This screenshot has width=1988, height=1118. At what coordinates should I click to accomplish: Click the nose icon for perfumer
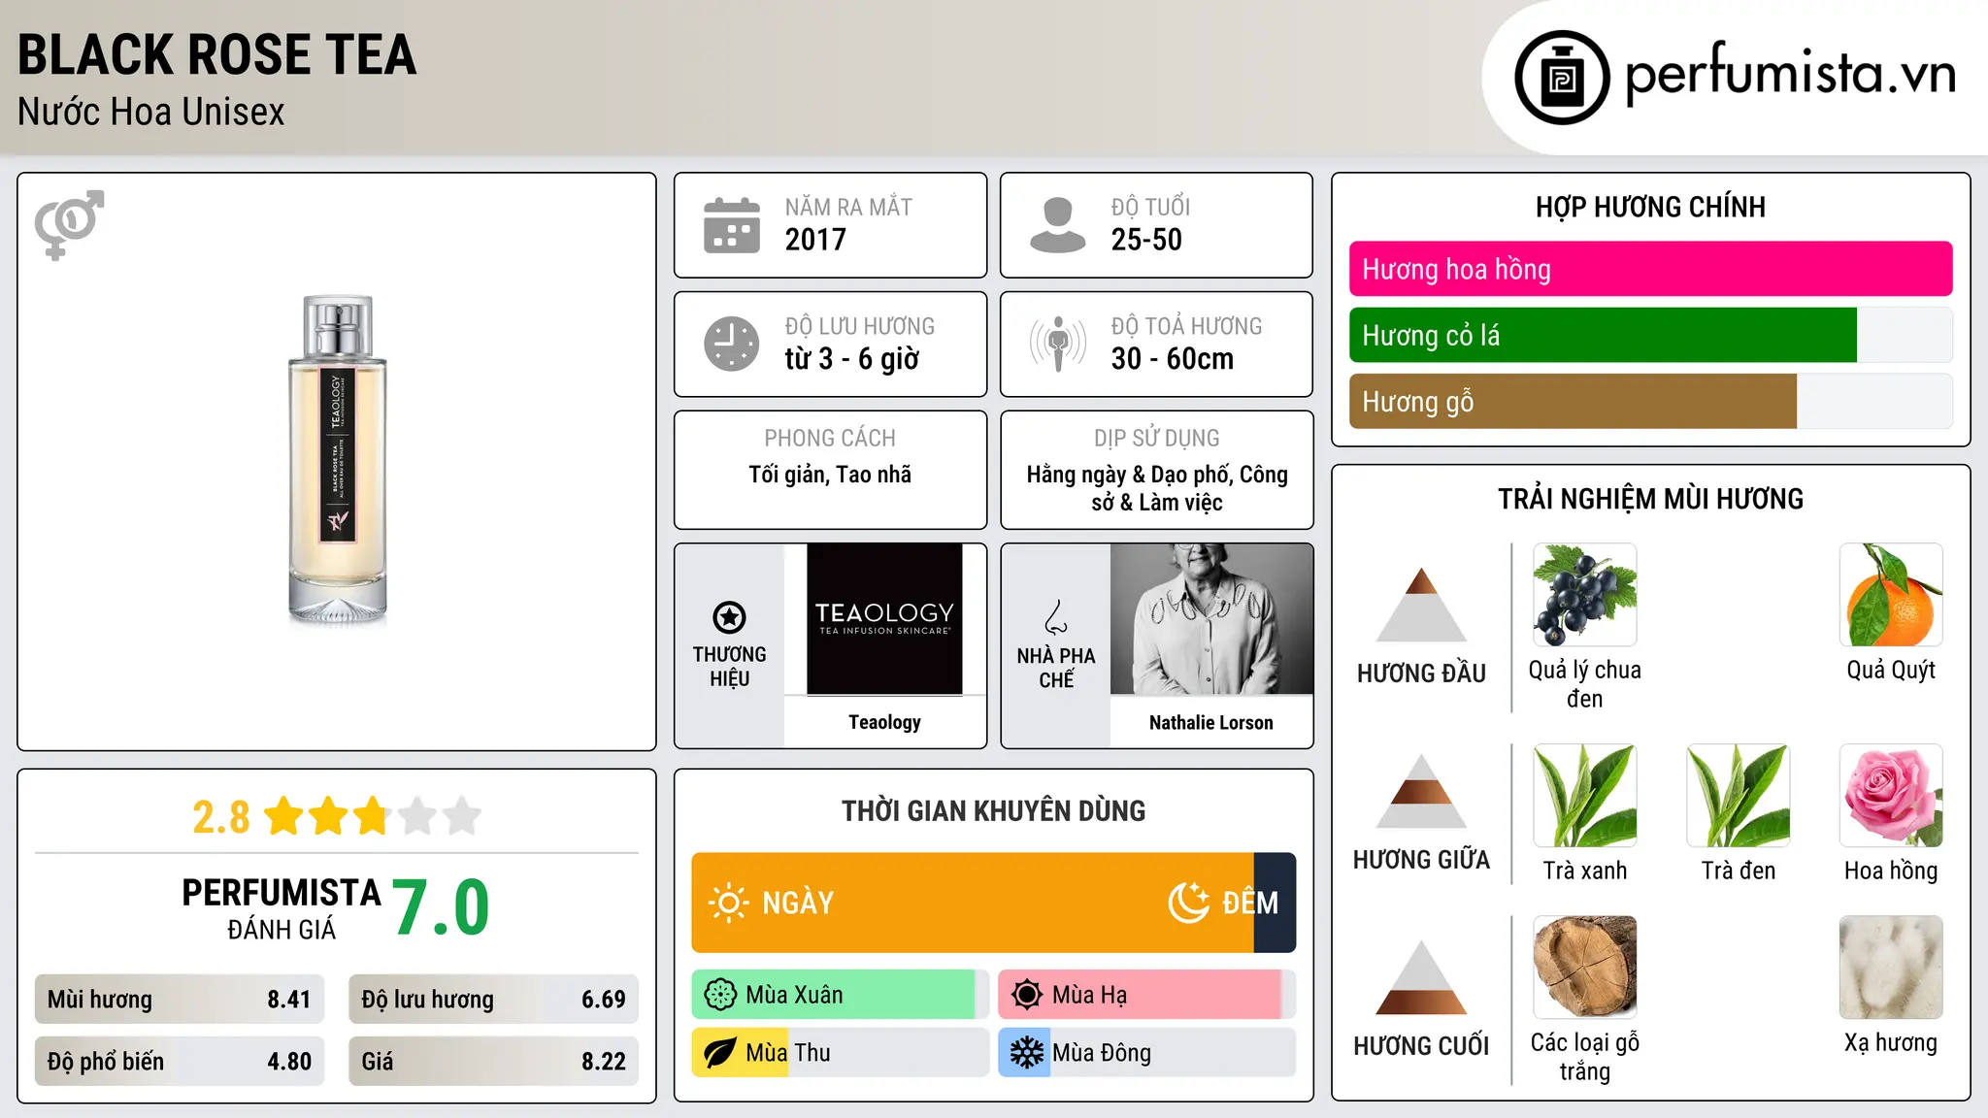point(1056,617)
